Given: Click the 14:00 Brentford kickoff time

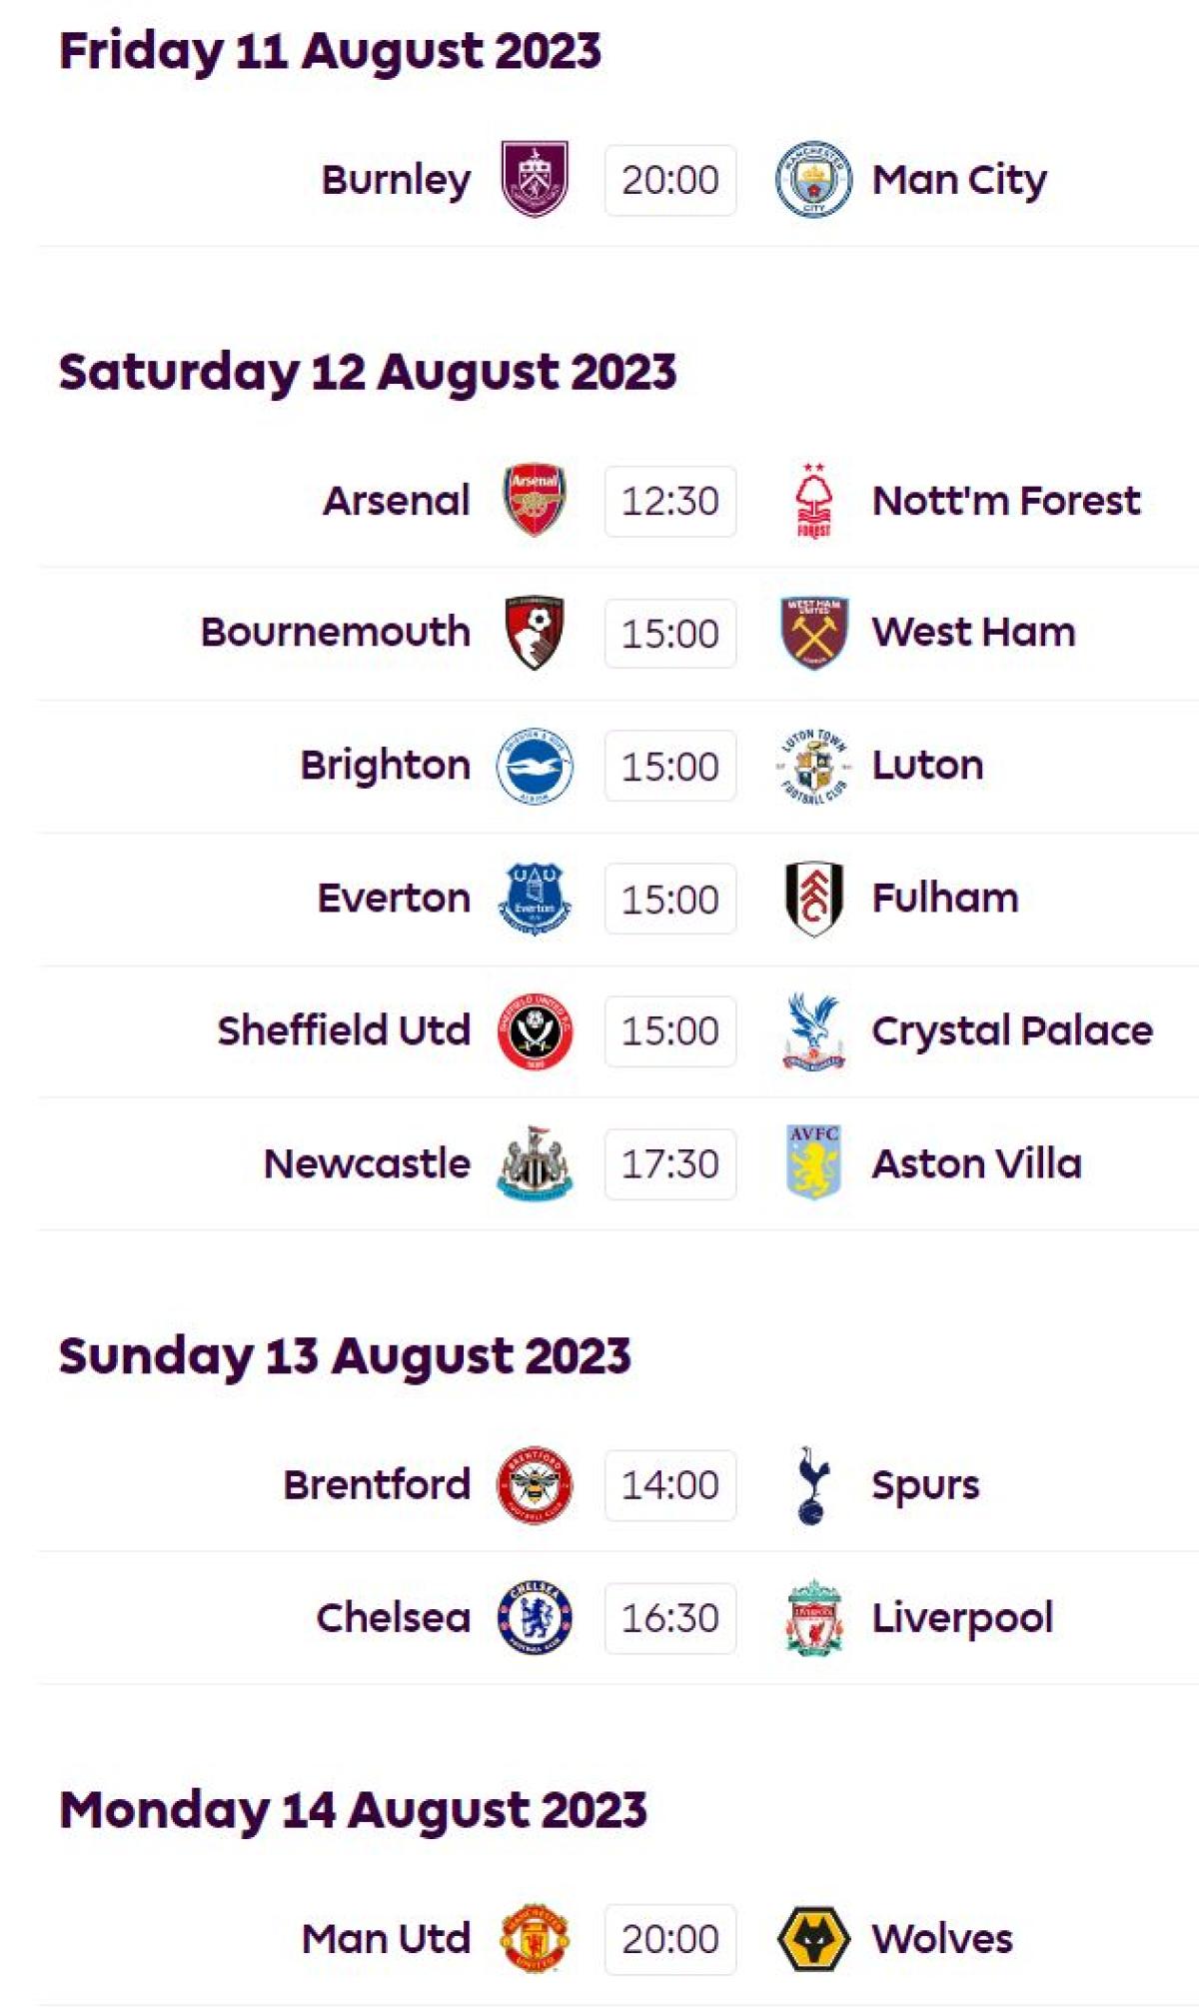Looking at the screenshot, I should point(669,1484).
